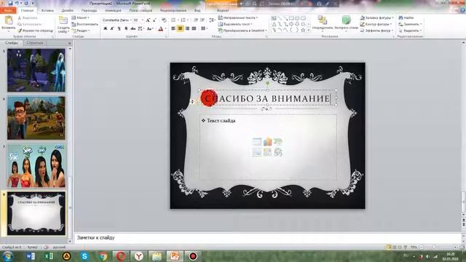466x262 pixels.
Task: Click Find (Найти) button
Action: pyautogui.click(x=406, y=17)
